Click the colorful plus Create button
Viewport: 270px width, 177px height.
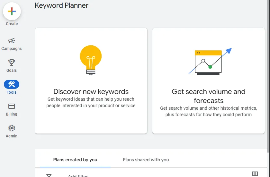[x=12, y=11]
